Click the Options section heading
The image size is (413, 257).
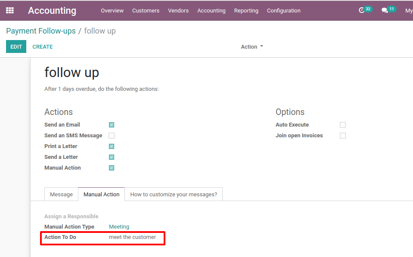290,112
